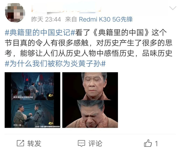This screenshot has width=182, height=150.
Task: View the right elderly actor image
Action: [x=90, y=100]
